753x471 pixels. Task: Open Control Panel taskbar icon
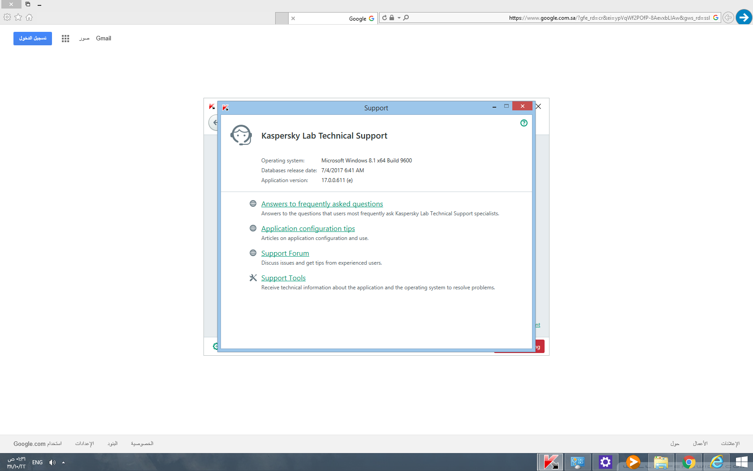tap(577, 462)
